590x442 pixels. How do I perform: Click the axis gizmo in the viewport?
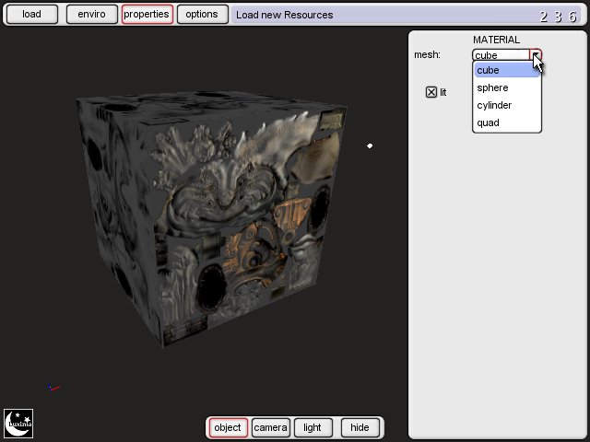click(x=53, y=388)
